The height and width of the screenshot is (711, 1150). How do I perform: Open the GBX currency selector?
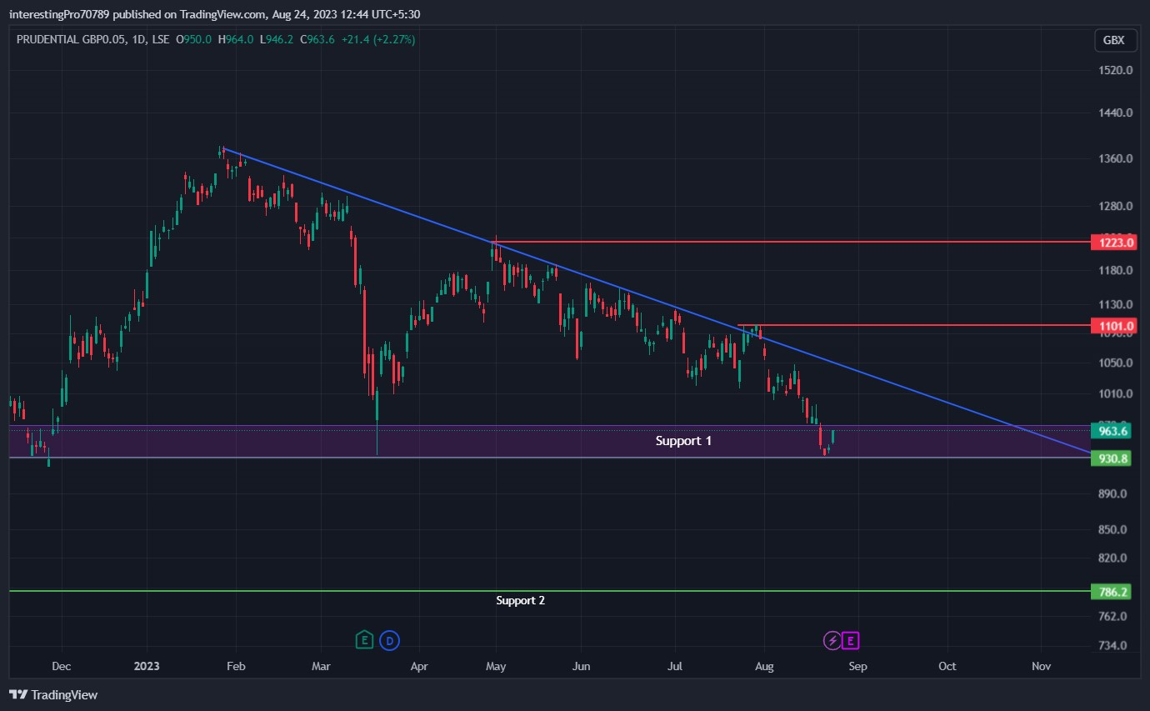coord(1113,40)
